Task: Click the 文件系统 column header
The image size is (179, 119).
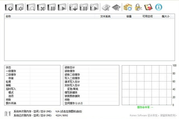Action: (x=105, y=17)
